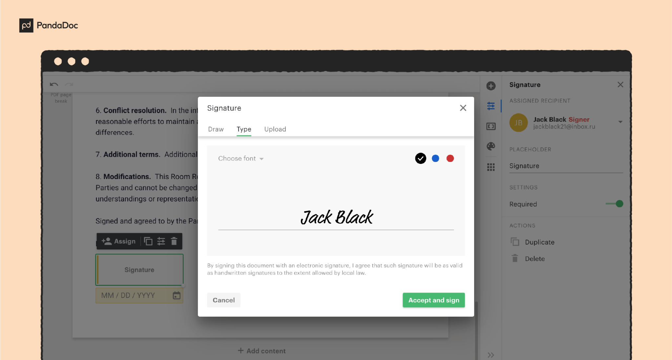
Task: Click the Assign button on signature block
Action: tap(119, 241)
